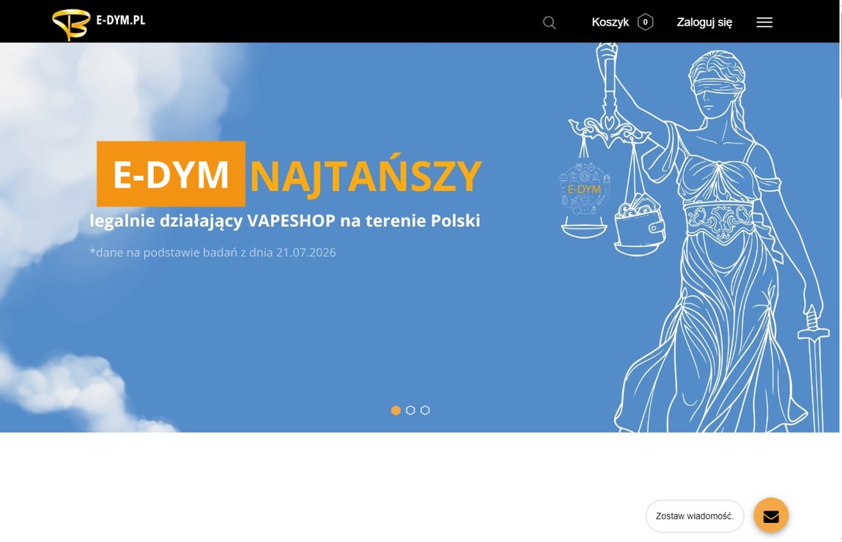Screen dimensions: 842x542
Task: Click the page vertical scrollbar
Action: [x=841, y=271]
